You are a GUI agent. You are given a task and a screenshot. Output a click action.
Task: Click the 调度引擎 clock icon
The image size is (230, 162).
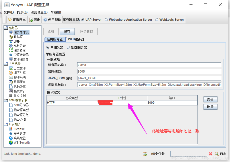(x=11, y=73)
